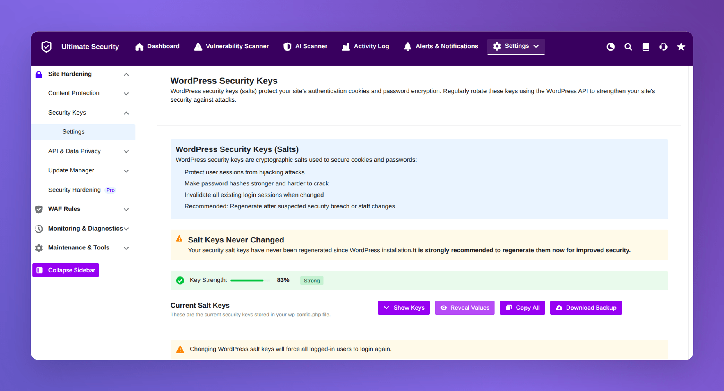Click the Site Hardening lock icon
Viewport: 724px width, 391px height.
[39, 74]
